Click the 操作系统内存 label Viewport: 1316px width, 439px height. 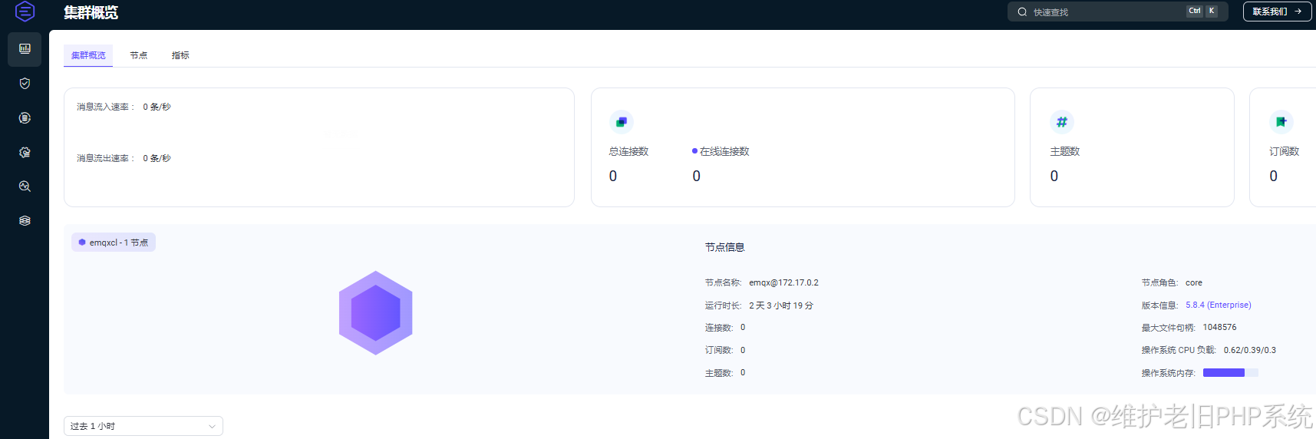[x=1169, y=373]
